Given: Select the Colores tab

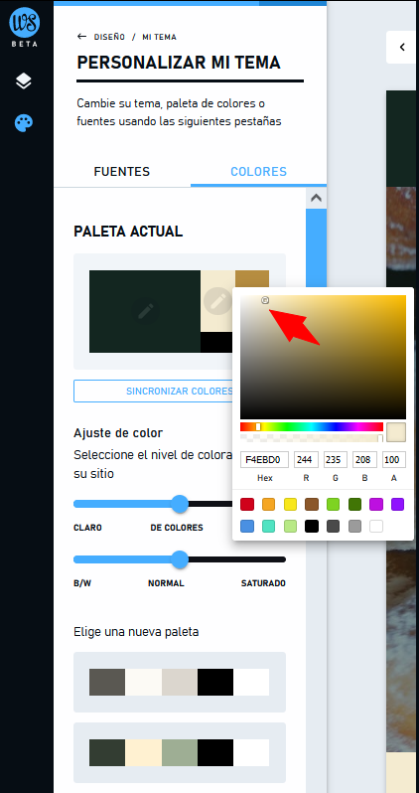Looking at the screenshot, I should click(258, 172).
